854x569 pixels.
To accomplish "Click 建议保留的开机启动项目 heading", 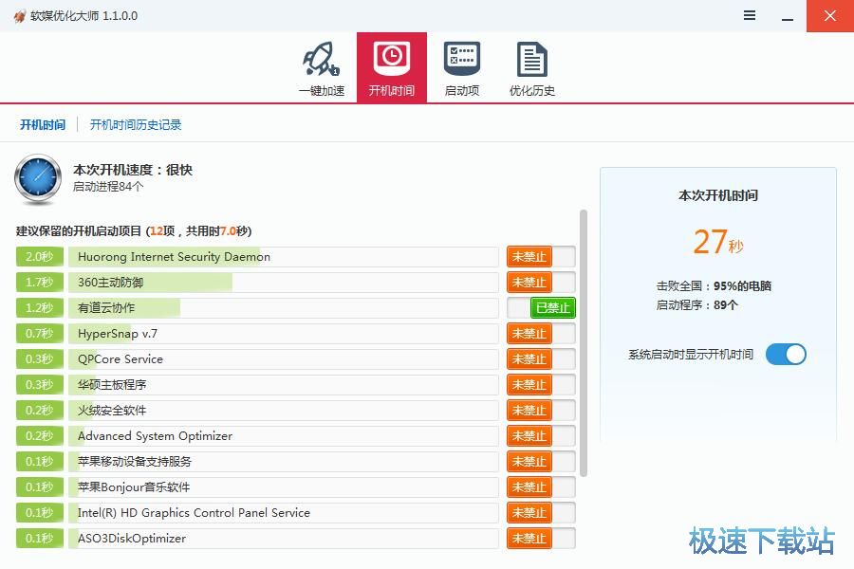I will (134, 230).
